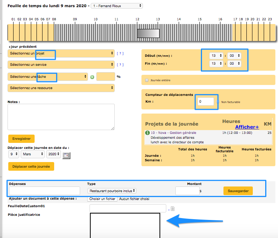Click the green dollar billable icon

point(147,133)
